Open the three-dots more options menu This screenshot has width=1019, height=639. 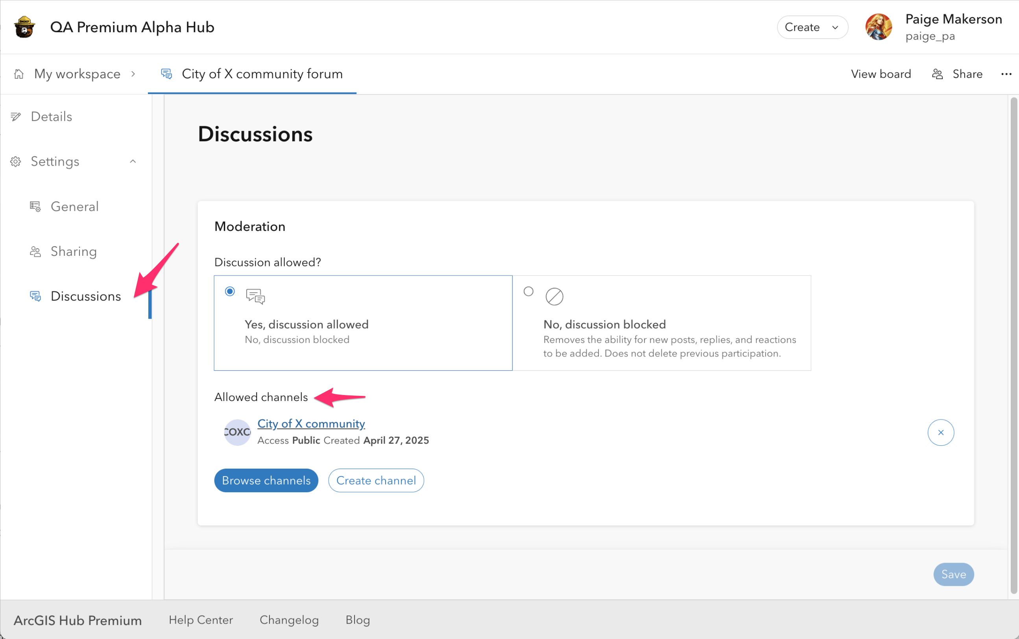[1006, 74]
